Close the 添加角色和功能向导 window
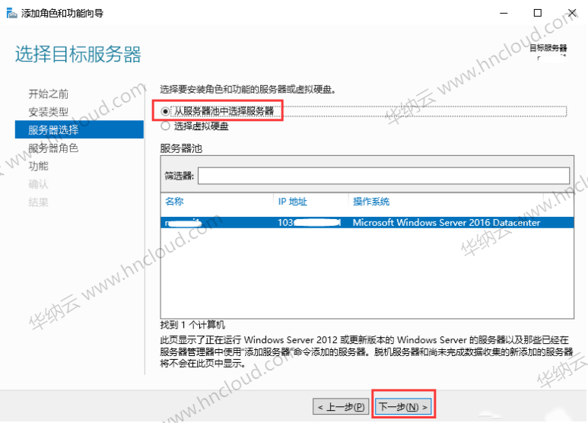Screen dimensions: 588x423 click(x=572, y=13)
